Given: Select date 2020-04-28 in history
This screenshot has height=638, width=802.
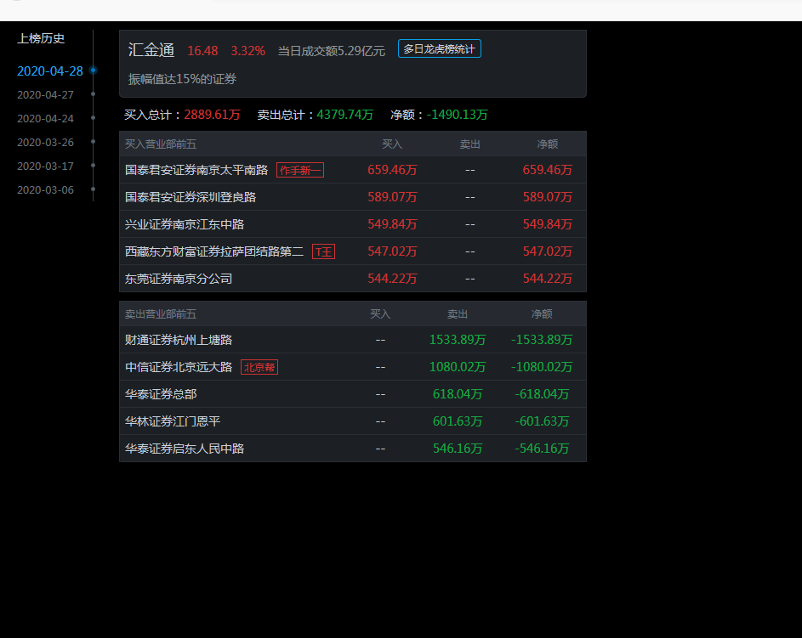Looking at the screenshot, I should click(x=49, y=71).
